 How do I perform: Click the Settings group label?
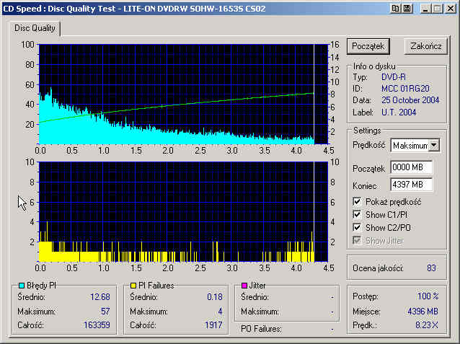[367, 131]
